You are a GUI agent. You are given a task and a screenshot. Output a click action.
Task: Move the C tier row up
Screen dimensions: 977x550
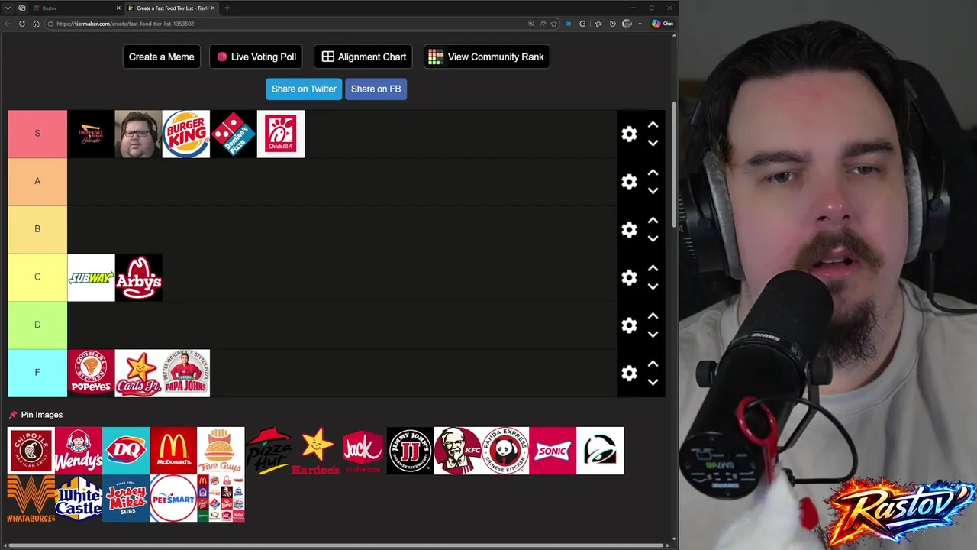pyautogui.click(x=653, y=268)
